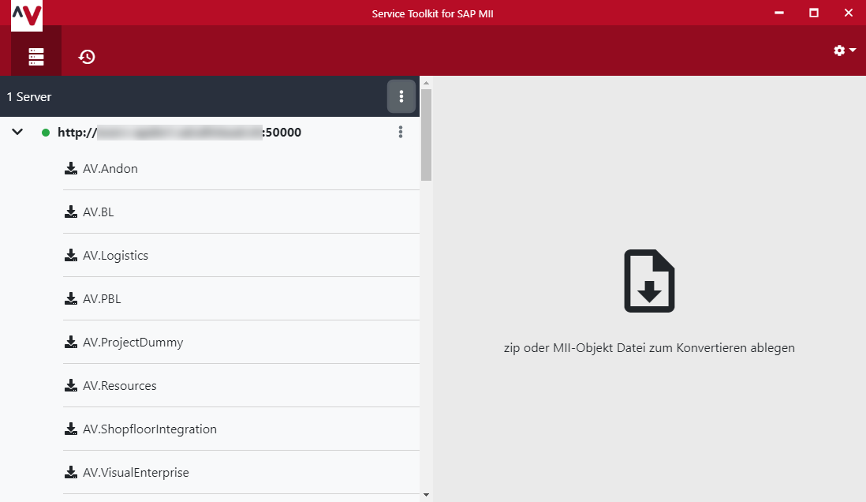Click the AV.VisualEnterprise download icon

click(71, 472)
